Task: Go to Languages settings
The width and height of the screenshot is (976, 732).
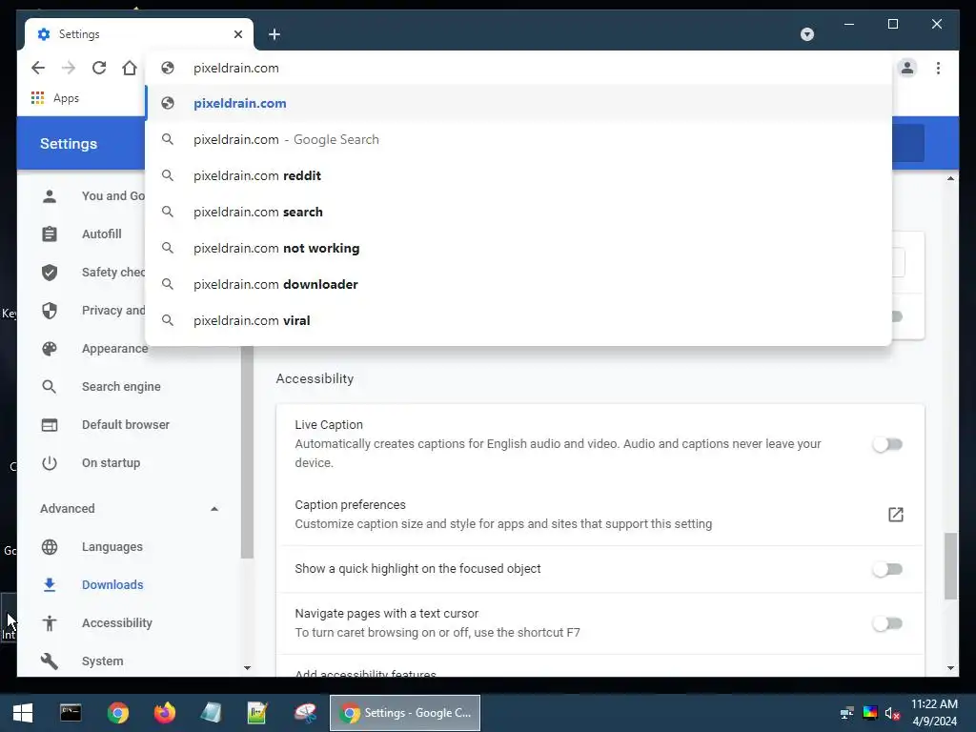Action: (x=112, y=546)
